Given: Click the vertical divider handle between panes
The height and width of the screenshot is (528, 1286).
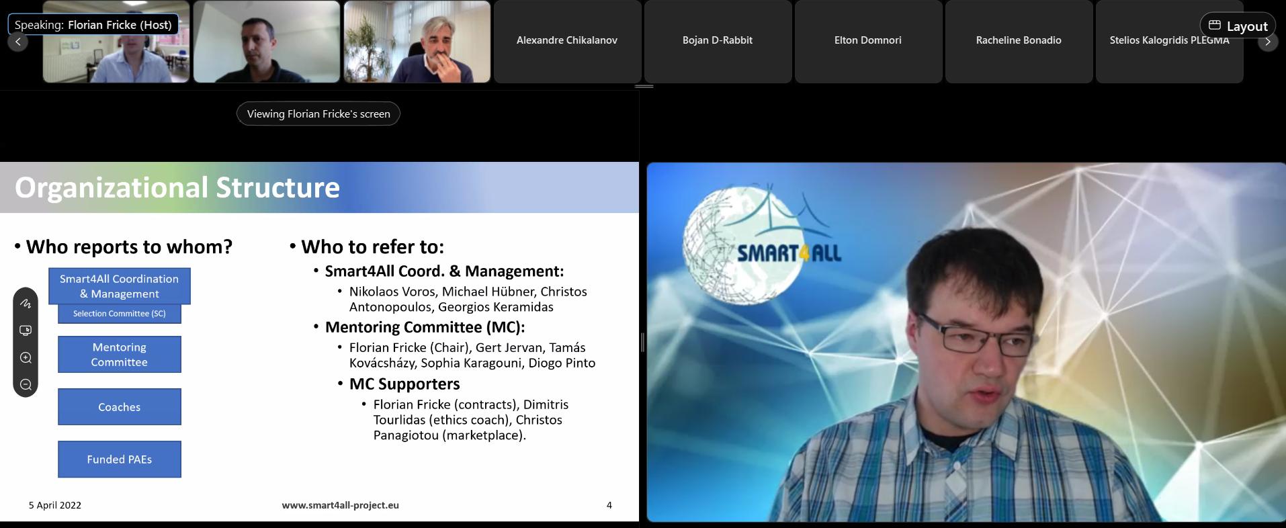Looking at the screenshot, I should tap(642, 342).
